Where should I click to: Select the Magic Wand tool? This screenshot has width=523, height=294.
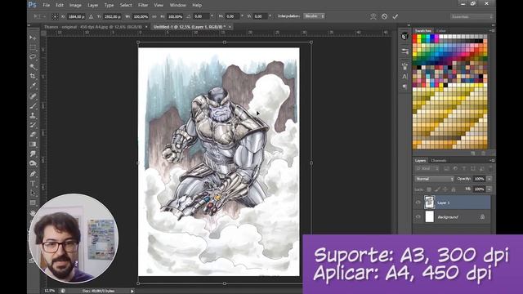point(33,67)
